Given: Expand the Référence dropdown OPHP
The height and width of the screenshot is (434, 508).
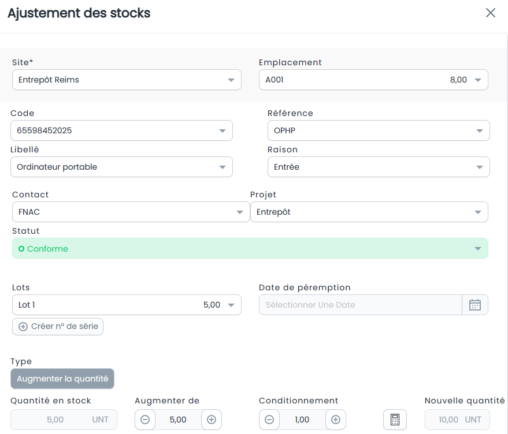Looking at the screenshot, I should click(379, 130).
